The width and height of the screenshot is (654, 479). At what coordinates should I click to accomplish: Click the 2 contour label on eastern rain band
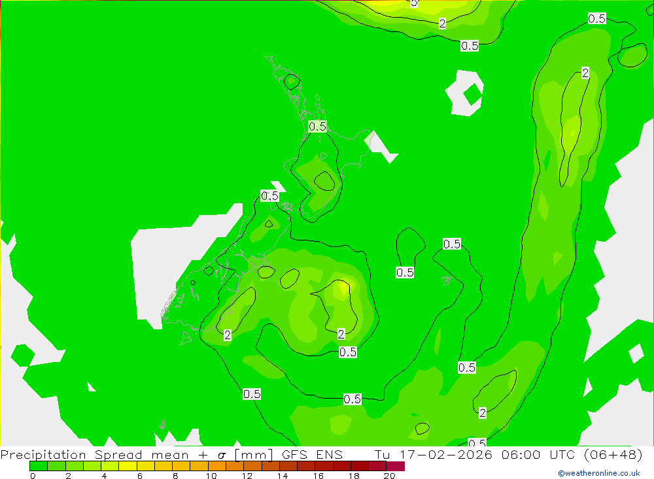(585, 73)
